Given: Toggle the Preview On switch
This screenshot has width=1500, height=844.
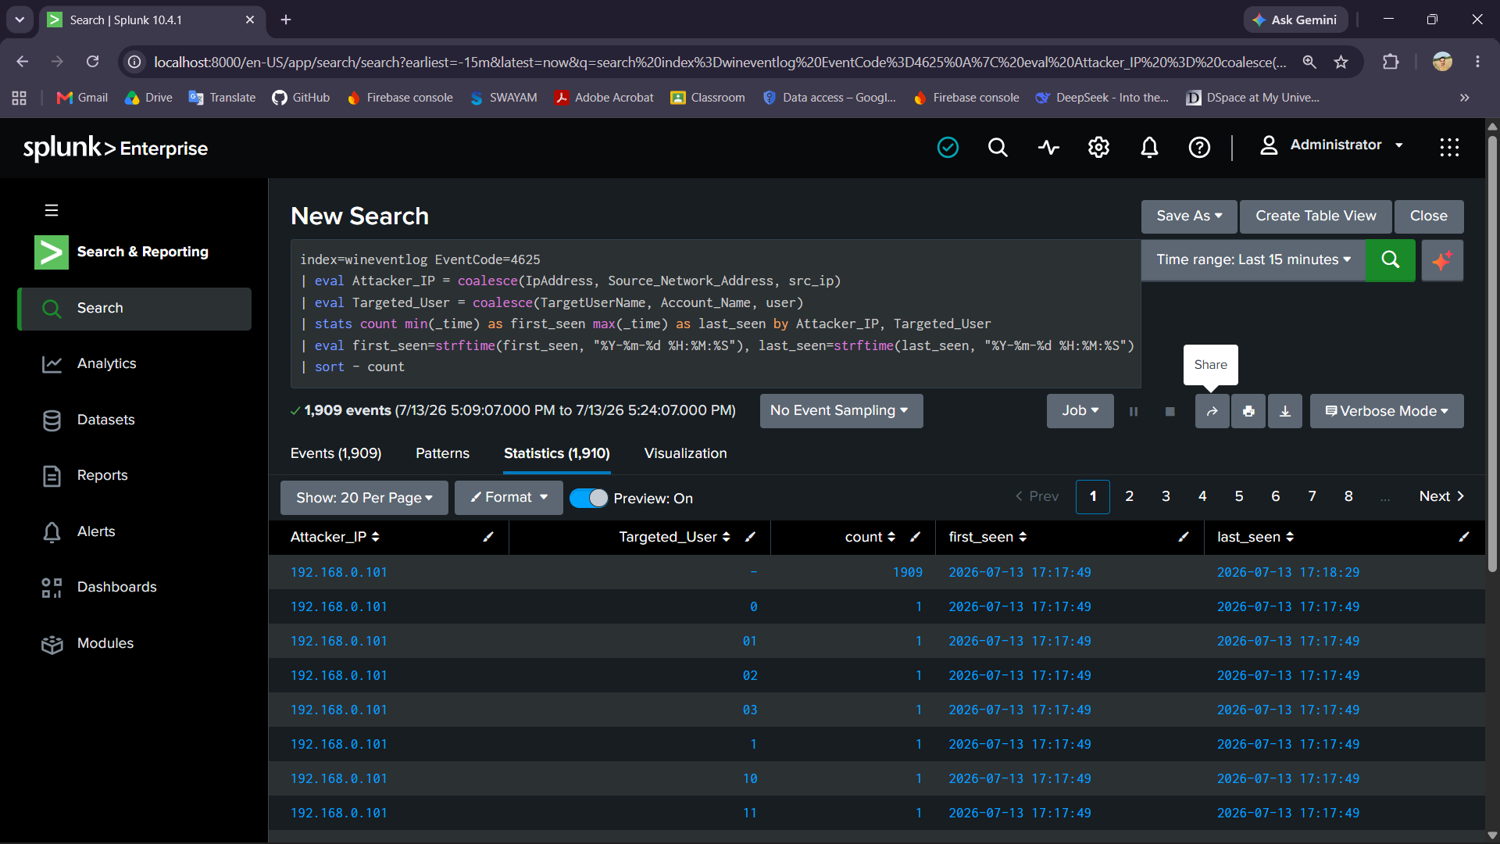Looking at the screenshot, I should (x=588, y=498).
